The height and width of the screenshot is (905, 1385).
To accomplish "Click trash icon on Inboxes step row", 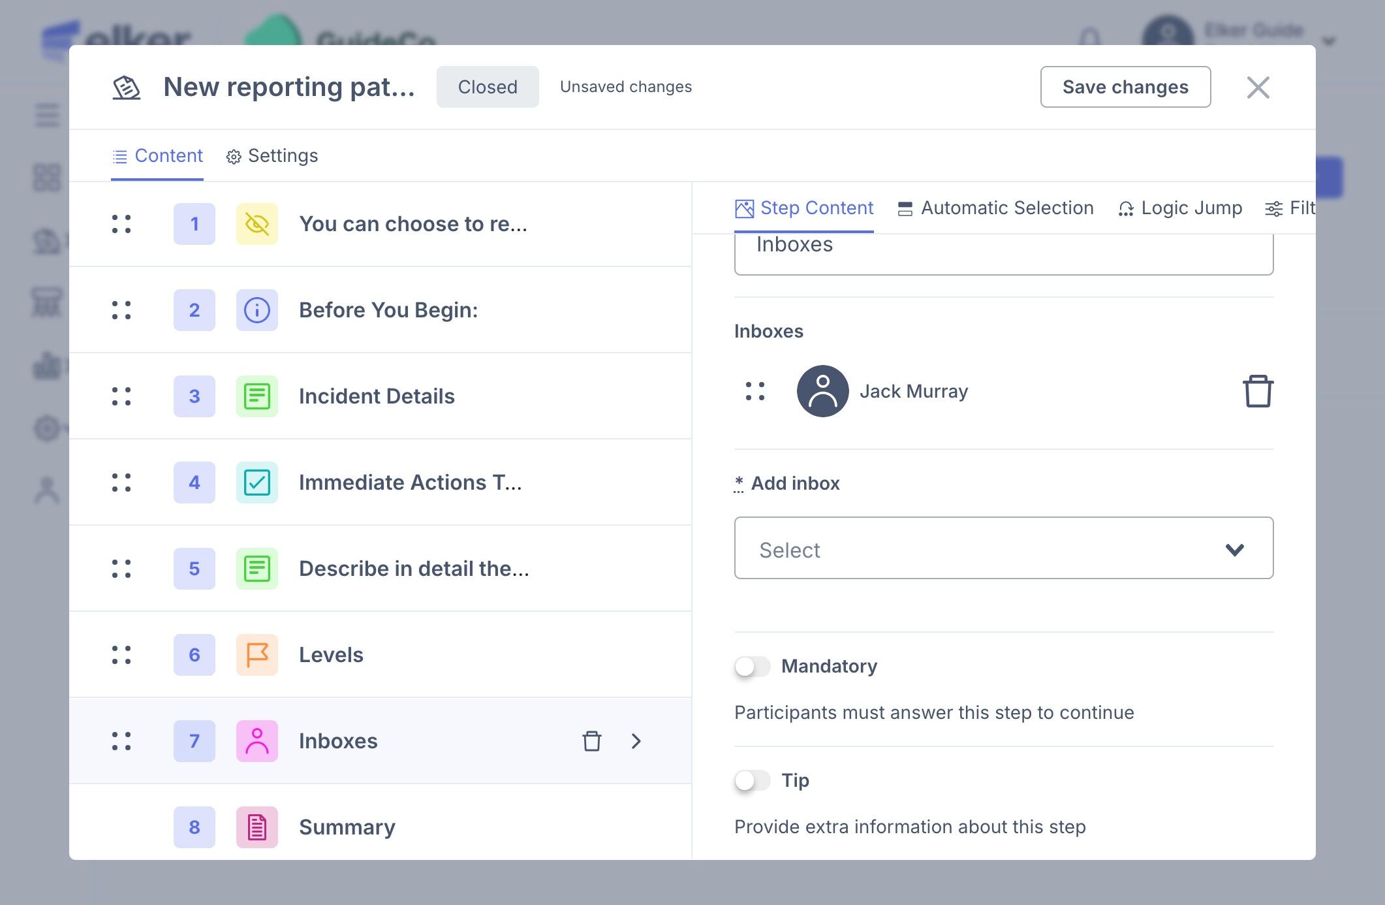I will (x=591, y=741).
